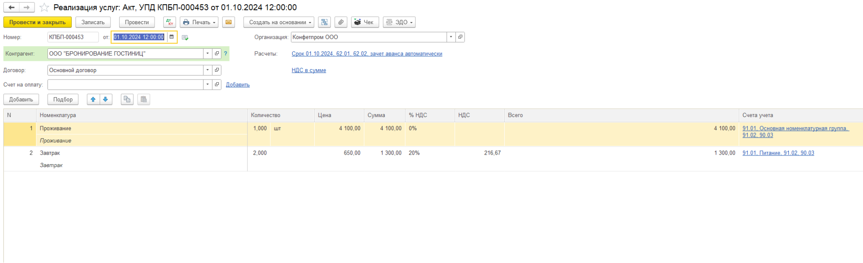Click Записать button

[x=93, y=22]
